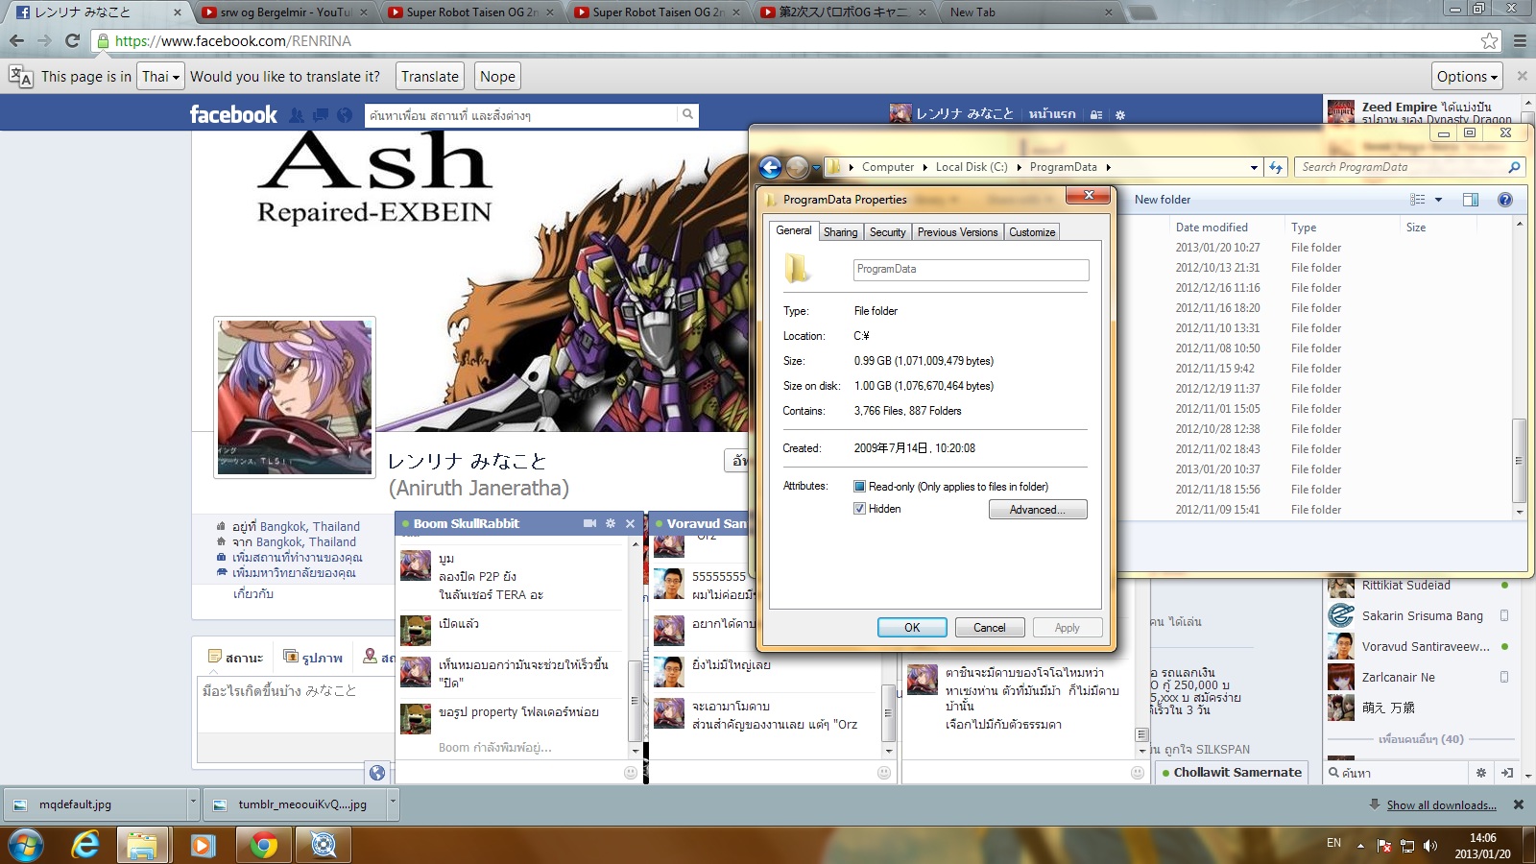Close the Boom SkullRabbit chat window
1536x864 pixels.
coord(630,523)
